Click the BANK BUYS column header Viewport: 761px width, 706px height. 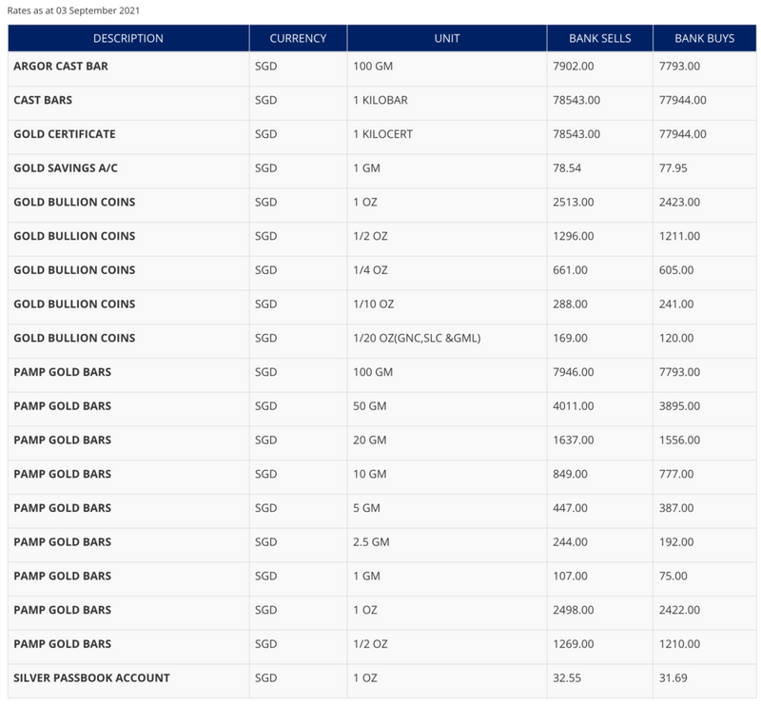(x=704, y=38)
